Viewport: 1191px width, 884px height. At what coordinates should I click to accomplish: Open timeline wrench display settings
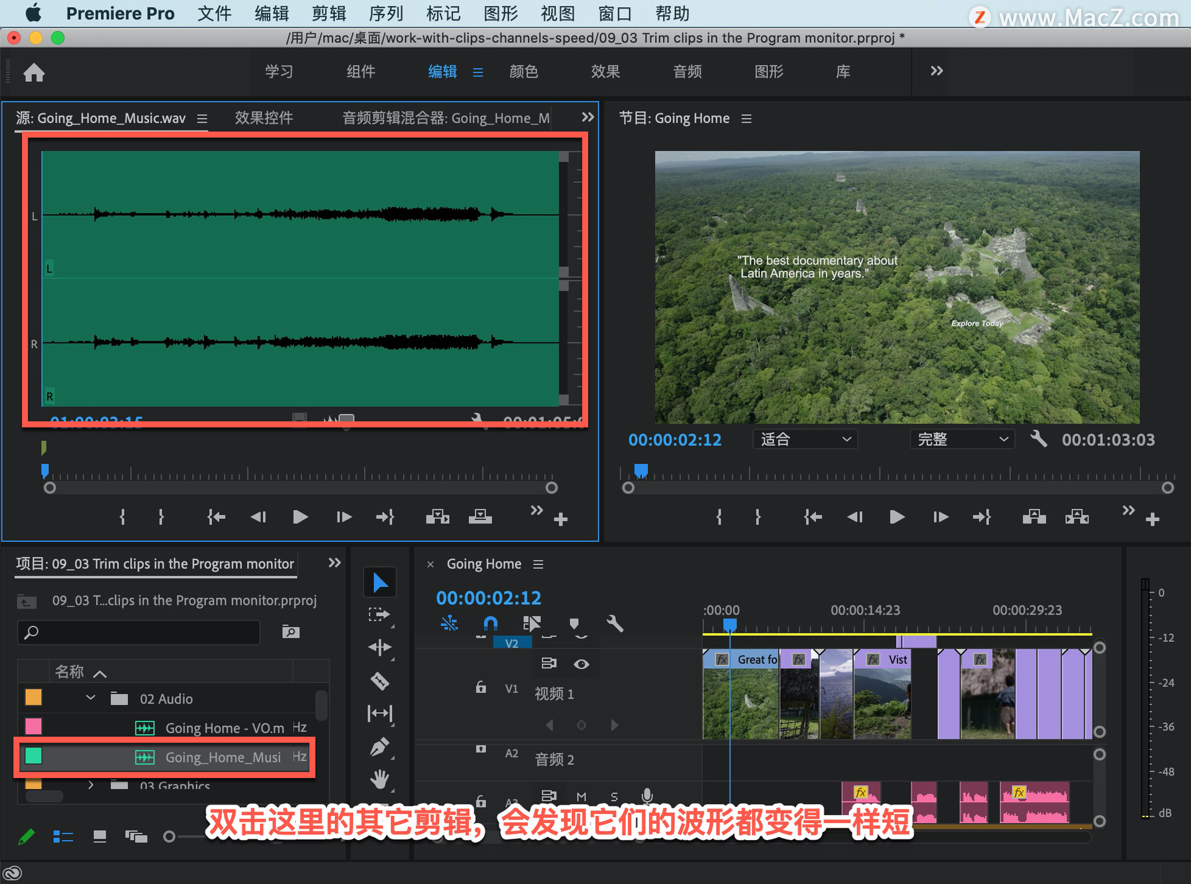click(614, 623)
